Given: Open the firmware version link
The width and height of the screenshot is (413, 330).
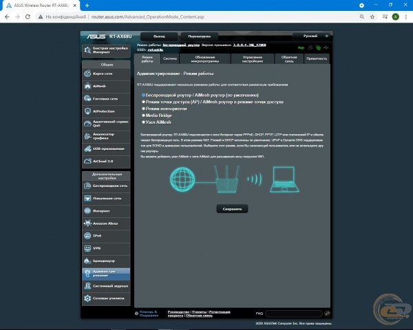Looking at the screenshot, I should [x=249, y=45].
